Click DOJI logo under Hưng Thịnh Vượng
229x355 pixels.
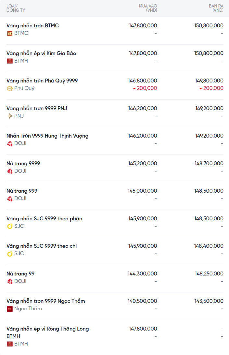pyautogui.click(x=10, y=143)
